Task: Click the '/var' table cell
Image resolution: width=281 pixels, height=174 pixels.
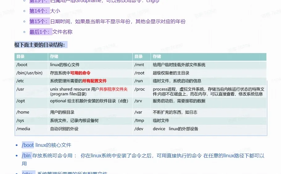Action: pos(142,112)
